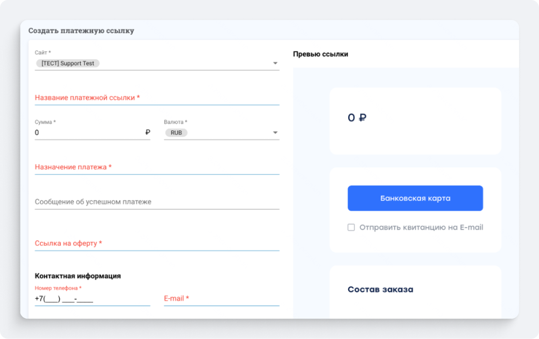539x339 pixels.
Task: Click the Отправить квитанцию на E-mail label
Action: 421,227
